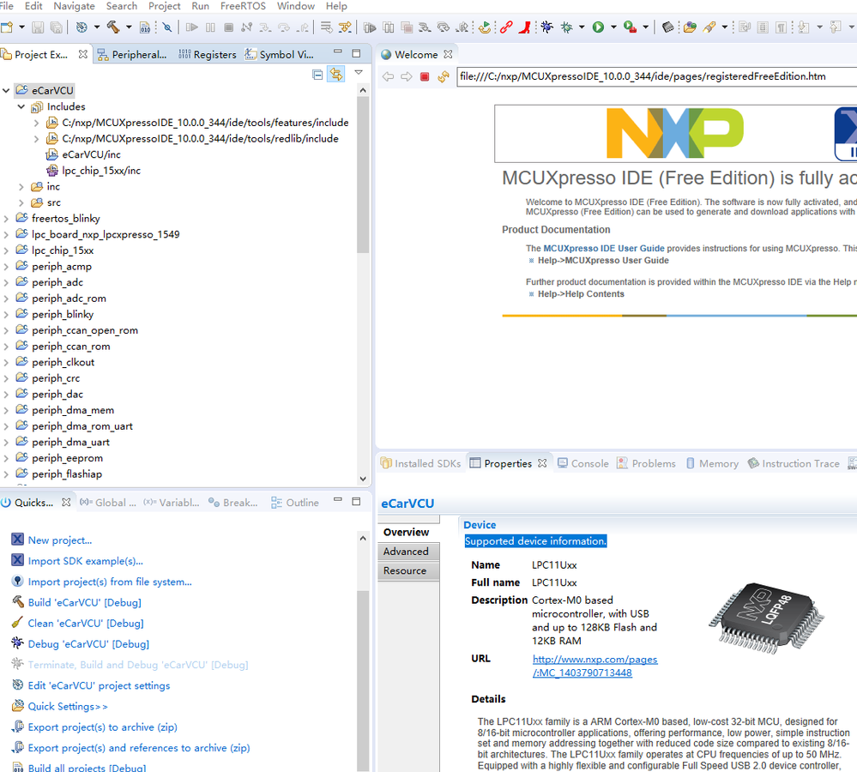The image size is (857, 772).
Task: Expand the tools/redlib/include path
Action: 37,139
